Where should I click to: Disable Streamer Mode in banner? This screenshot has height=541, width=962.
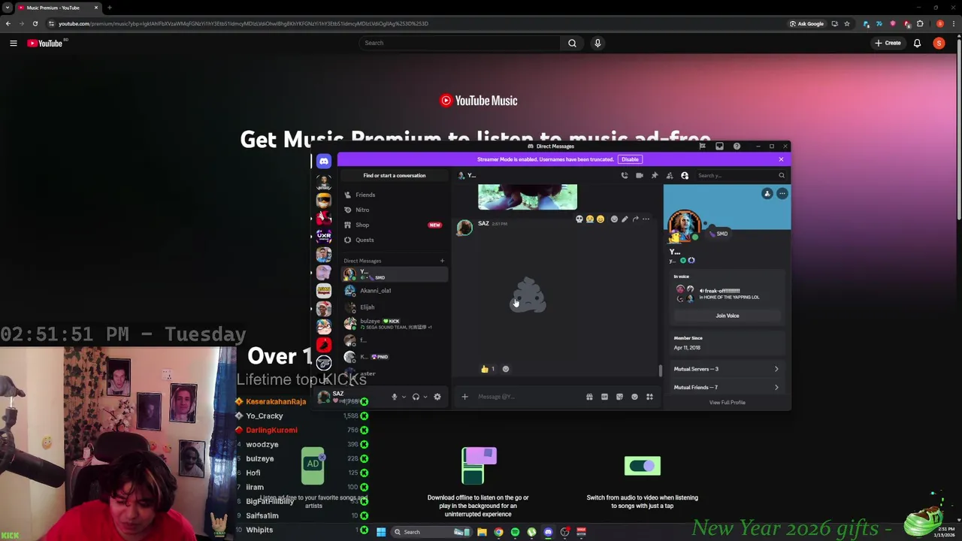click(x=630, y=159)
